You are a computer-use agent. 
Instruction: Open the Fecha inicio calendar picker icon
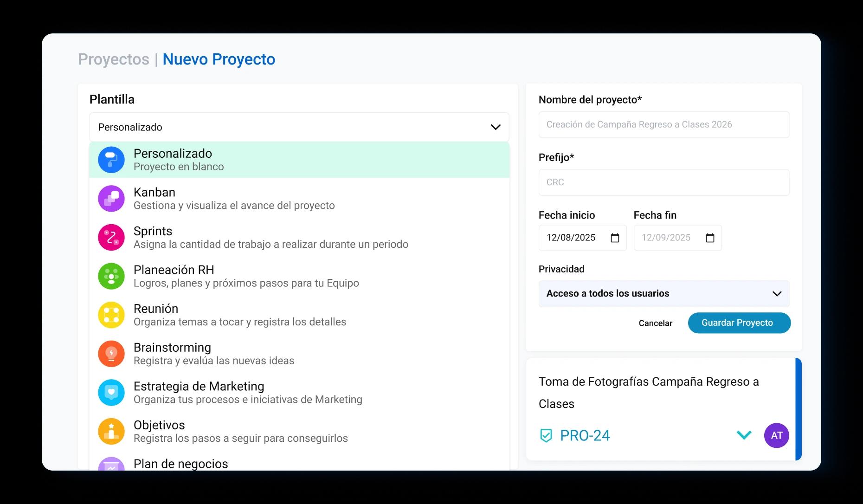click(615, 238)
